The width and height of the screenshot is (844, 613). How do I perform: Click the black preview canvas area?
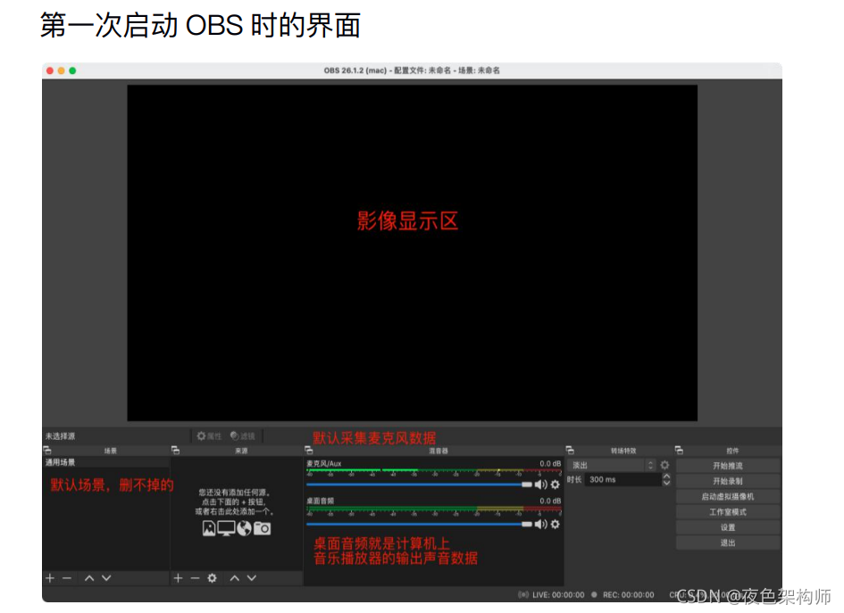point(413,253)
